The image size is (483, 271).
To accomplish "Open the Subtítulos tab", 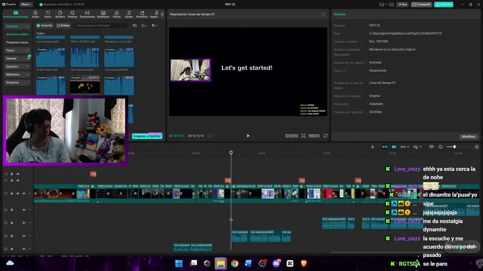I will (x=103, y=14).
